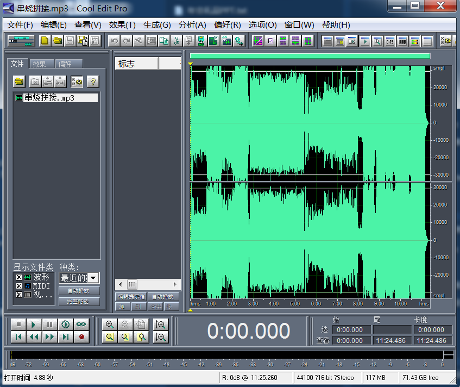The width and height of the screenshot is (460, 387).
Task: Open the 种类 sort dropdown
Action: click(x=93, y=278)
